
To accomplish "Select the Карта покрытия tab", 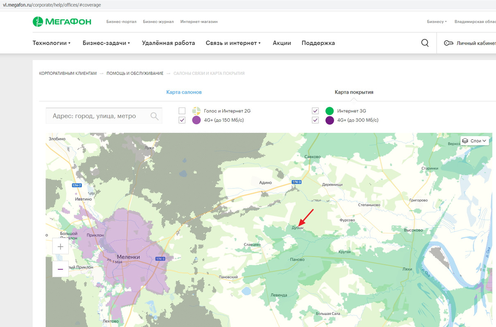I will [x=354, y=92].
